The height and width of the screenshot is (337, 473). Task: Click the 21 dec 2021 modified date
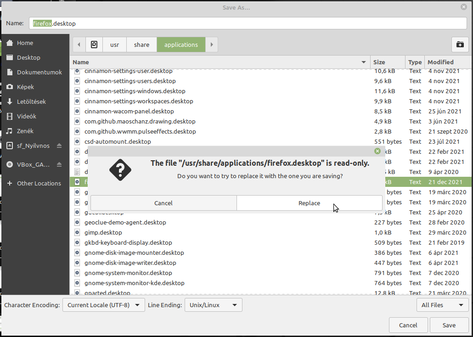(445, 182)
